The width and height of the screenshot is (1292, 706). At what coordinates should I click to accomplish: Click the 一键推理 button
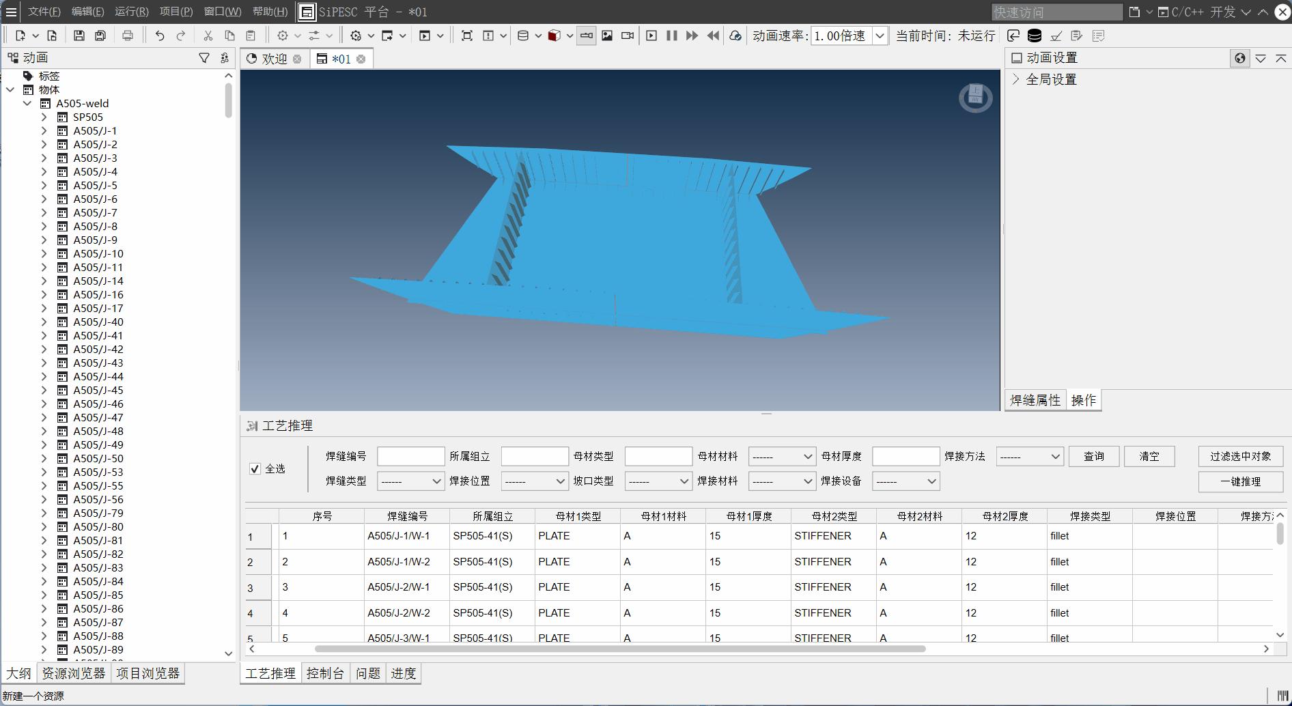click(x=1240, y=481)
